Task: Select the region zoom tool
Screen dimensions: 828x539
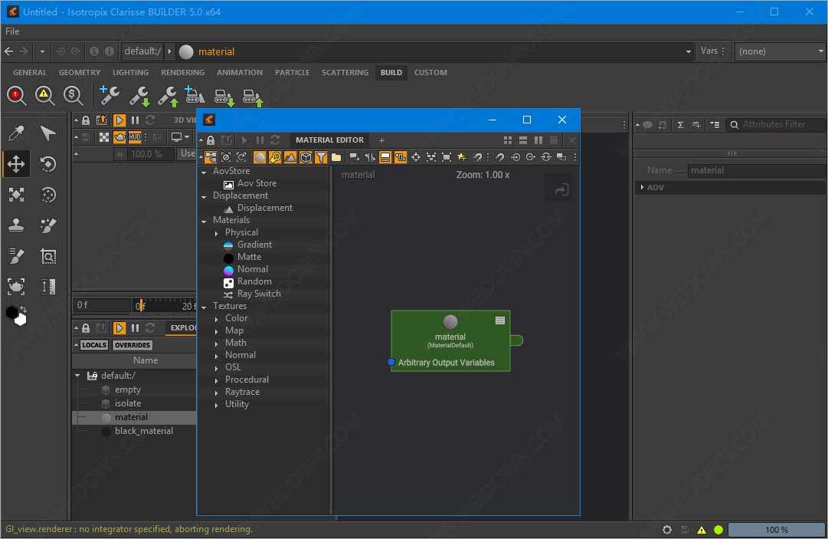Action: 48,256
